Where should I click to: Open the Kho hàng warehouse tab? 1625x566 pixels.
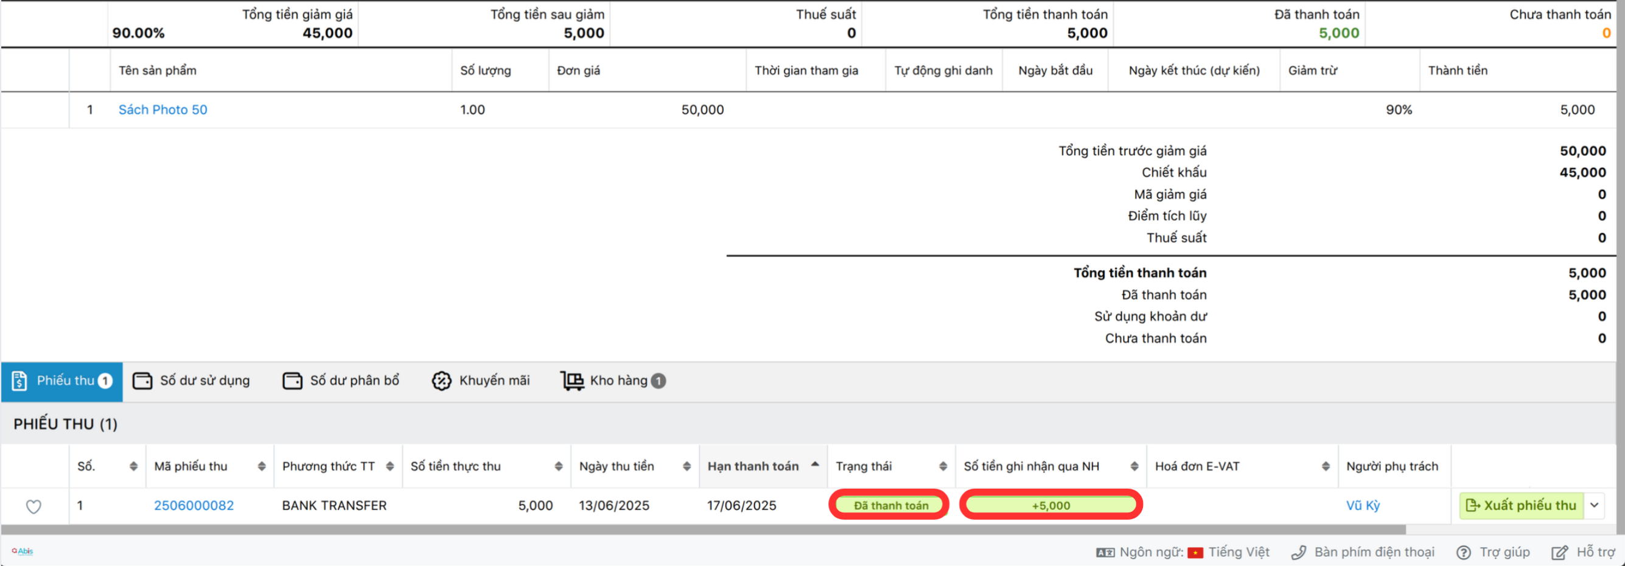click(613, 381)
